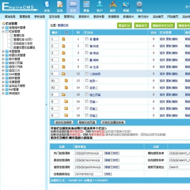This screenshot has height=190, width=190.
Task: Expand the 信息相关管理 tree node
Action: 3,28
